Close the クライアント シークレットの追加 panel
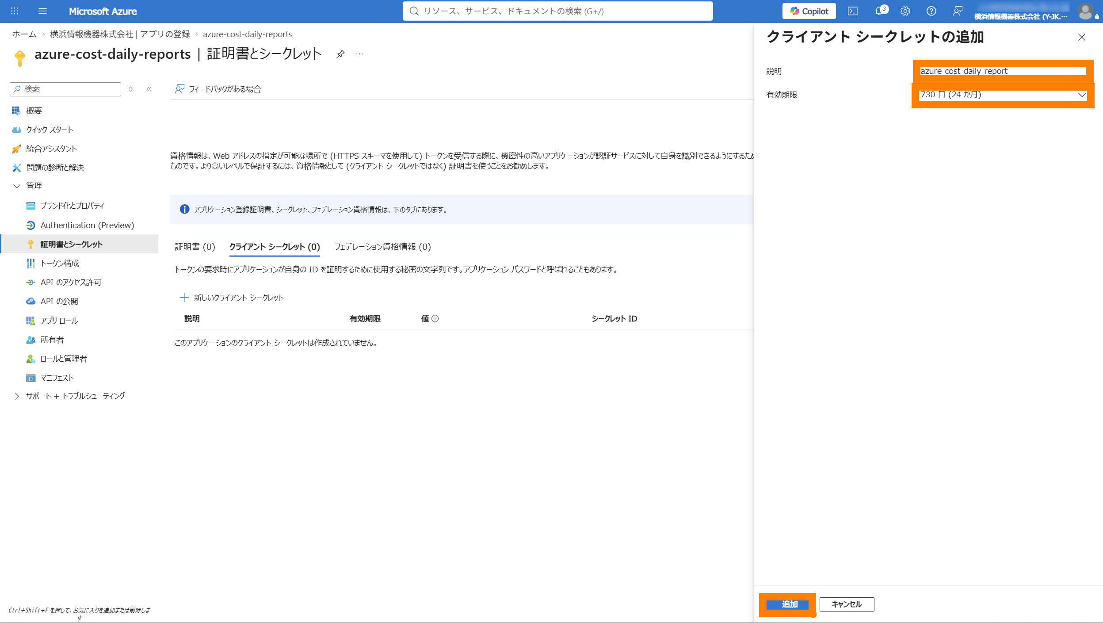The image size is (1103, 623). click(x=1081, y=37)
